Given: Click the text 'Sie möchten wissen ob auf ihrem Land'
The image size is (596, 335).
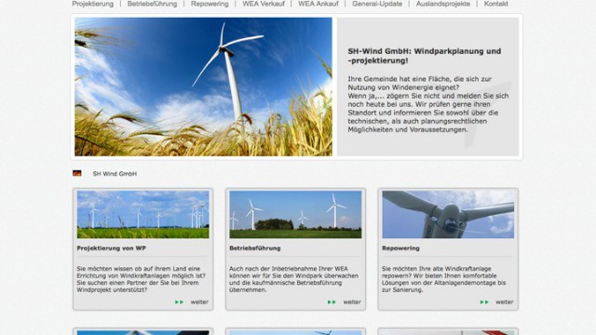Looking at the screenshot, I should (x=142, y=279).
